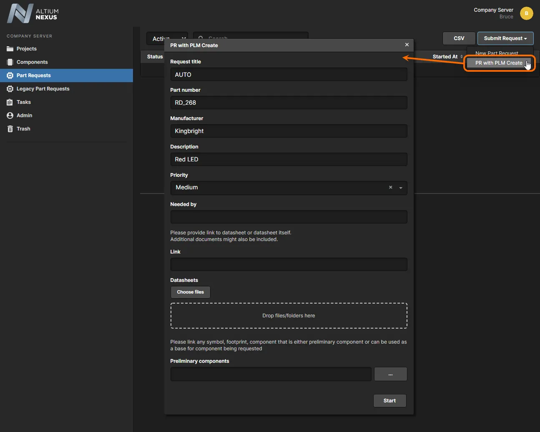
Task: Click the Tasks clipboard icon
Action: pos(10,102)
